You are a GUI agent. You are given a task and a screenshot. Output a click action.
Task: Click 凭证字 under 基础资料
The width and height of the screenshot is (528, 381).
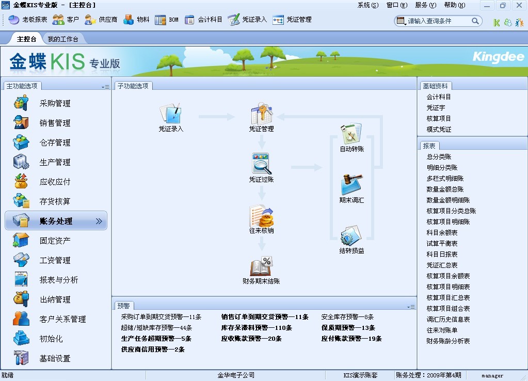(436, 108)
